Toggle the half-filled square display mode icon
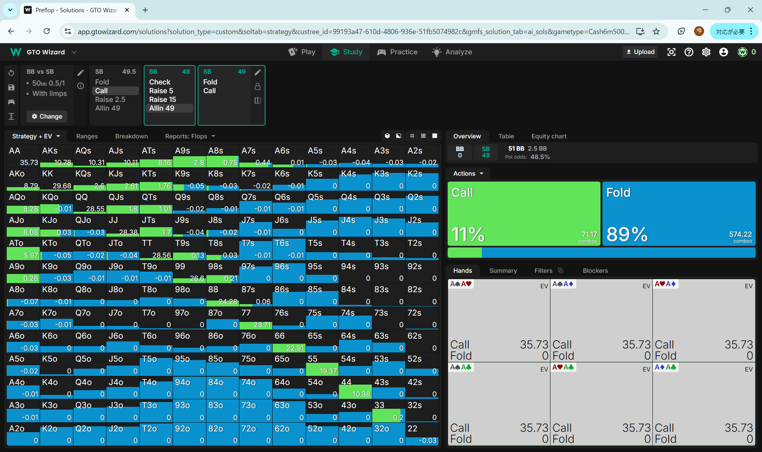The image size is (762, 452). [x=398, y=136]
